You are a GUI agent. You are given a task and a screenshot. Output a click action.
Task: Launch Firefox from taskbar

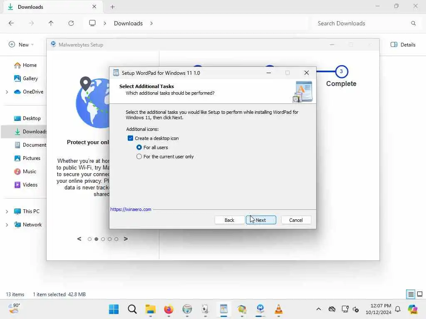[169, 309]
